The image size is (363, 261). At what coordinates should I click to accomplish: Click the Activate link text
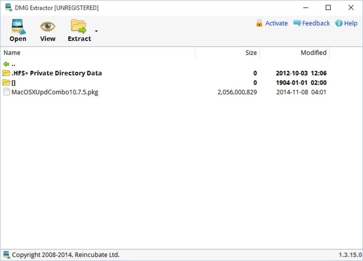pos(276,23)
